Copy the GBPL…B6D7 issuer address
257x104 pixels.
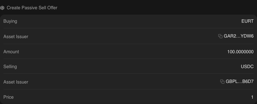[x=222, y=82]
